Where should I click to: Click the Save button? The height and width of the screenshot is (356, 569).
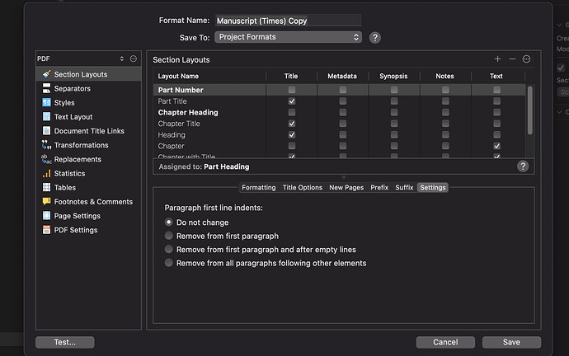coord(511,342)
